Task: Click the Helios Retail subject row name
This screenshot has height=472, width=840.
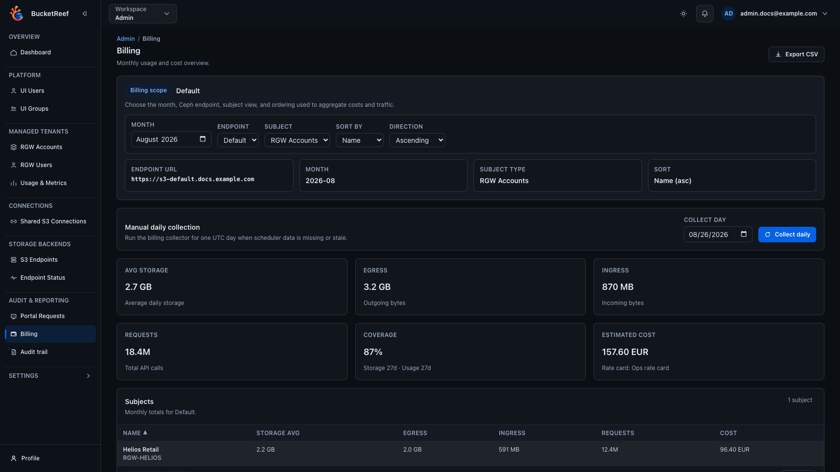Action: click(x=140, y=450)
